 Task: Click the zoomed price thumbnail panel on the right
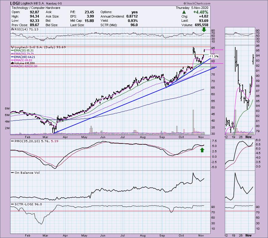[240, 90]
